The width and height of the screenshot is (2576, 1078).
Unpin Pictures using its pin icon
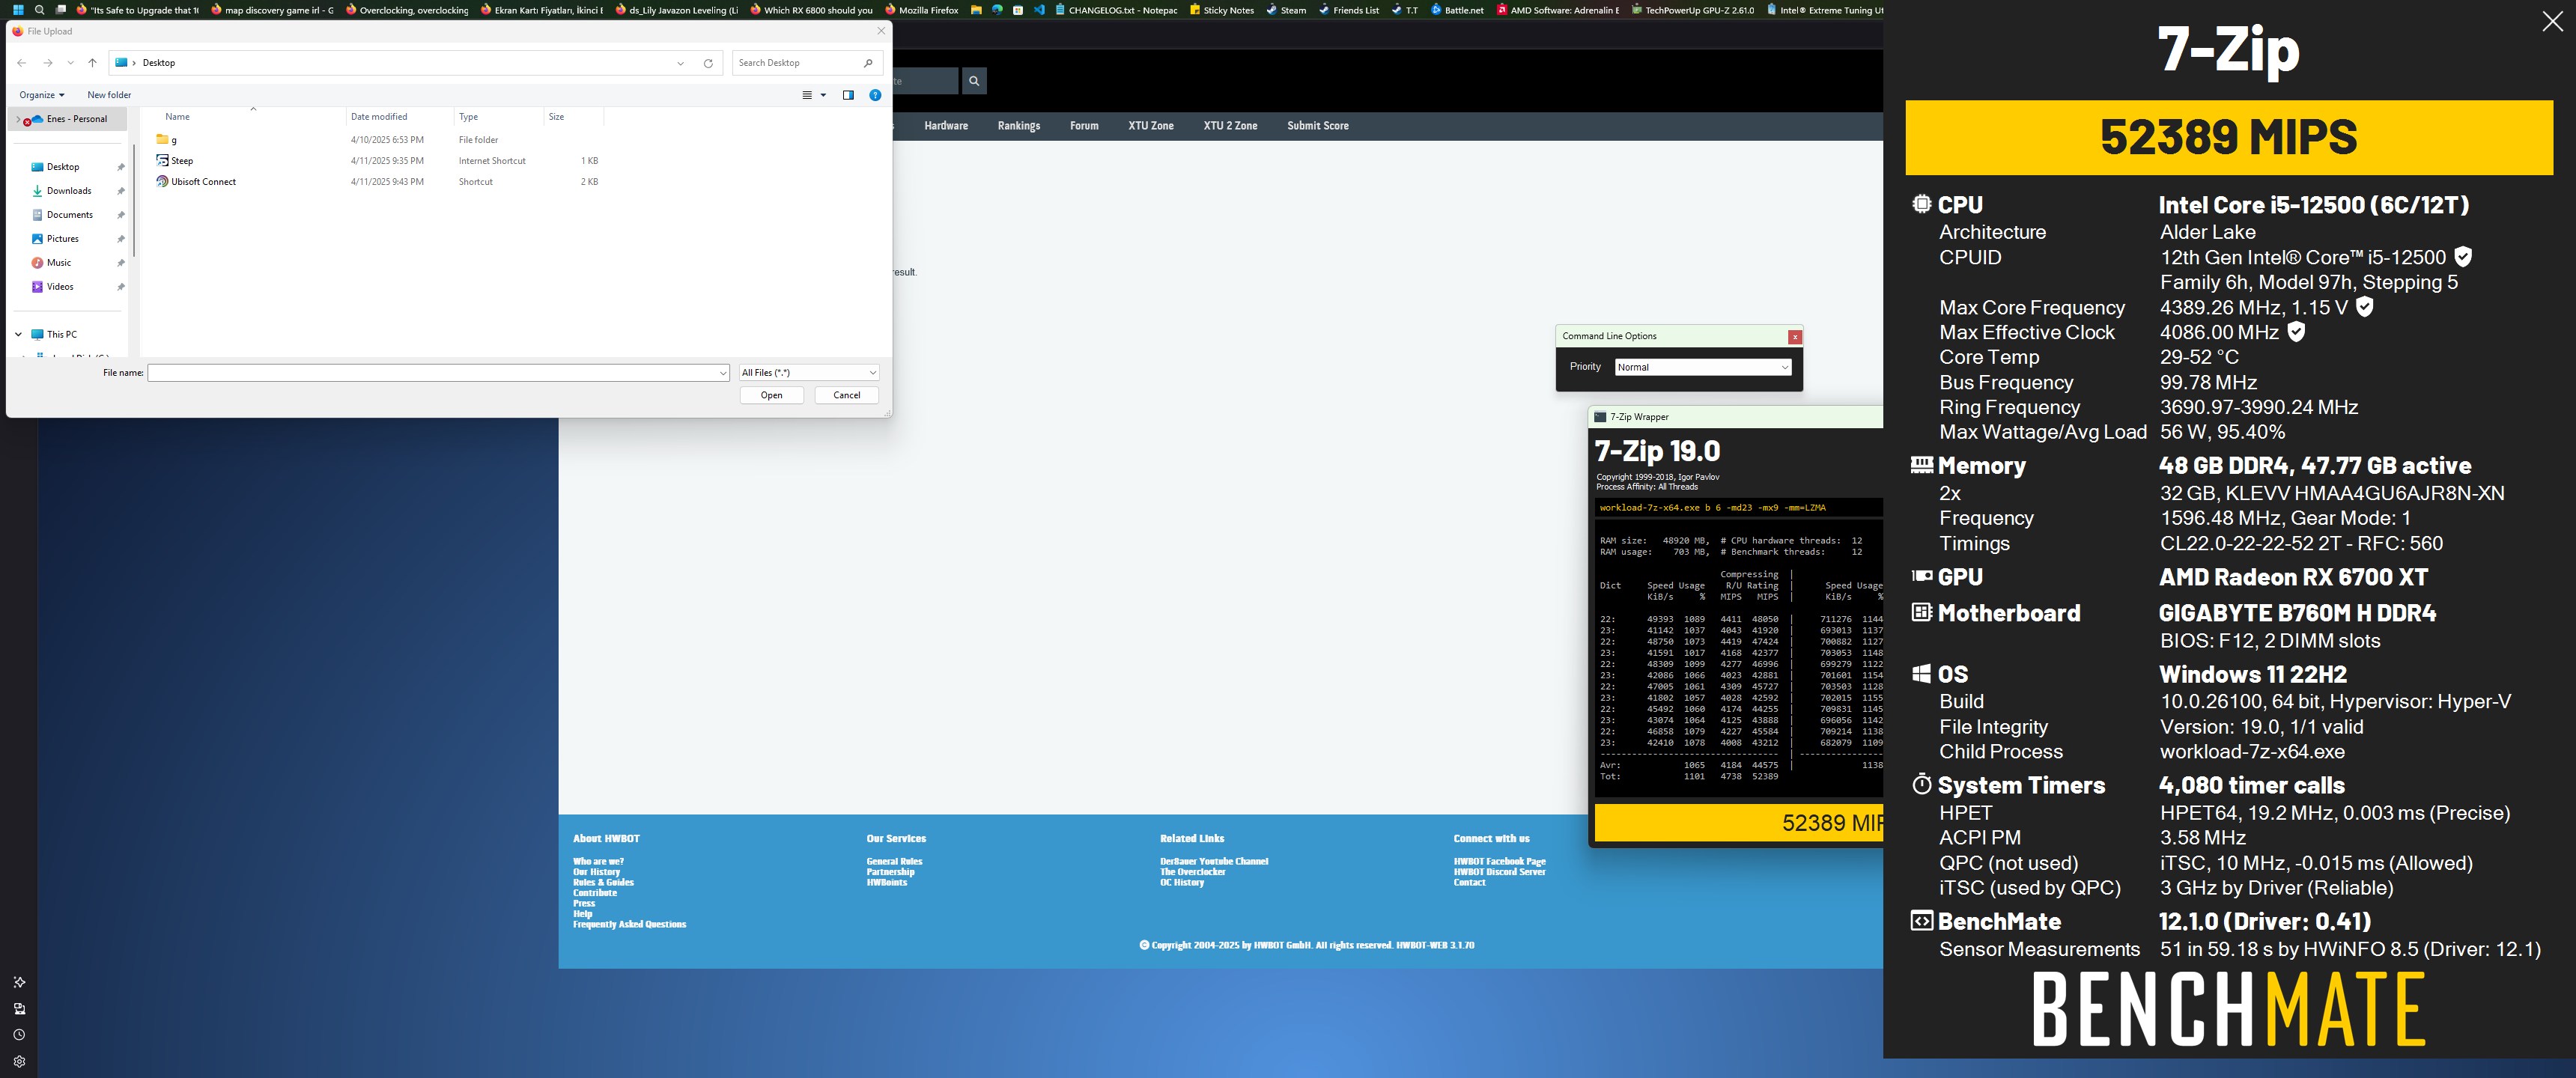coord(121,239)
